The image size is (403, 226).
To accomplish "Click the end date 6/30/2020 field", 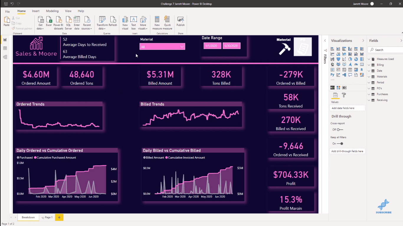I will [232, 46].
